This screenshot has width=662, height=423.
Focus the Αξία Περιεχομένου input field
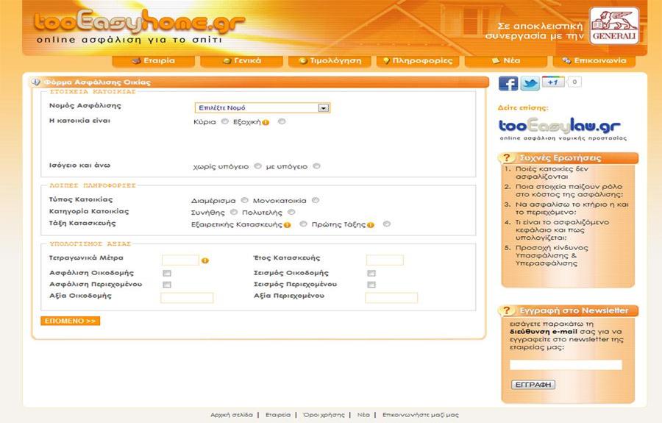point(391,298)
